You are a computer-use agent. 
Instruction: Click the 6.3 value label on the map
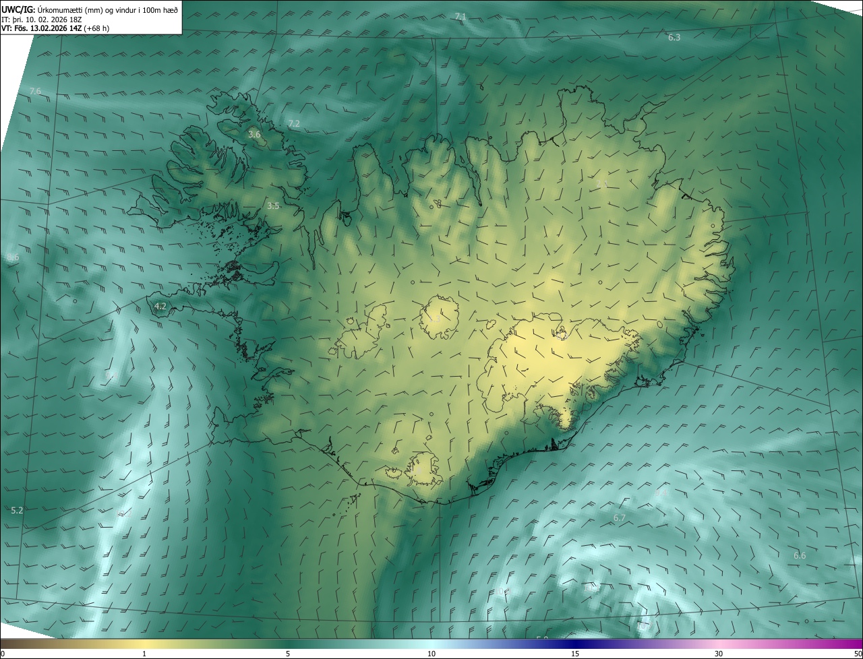coord(674,38)
